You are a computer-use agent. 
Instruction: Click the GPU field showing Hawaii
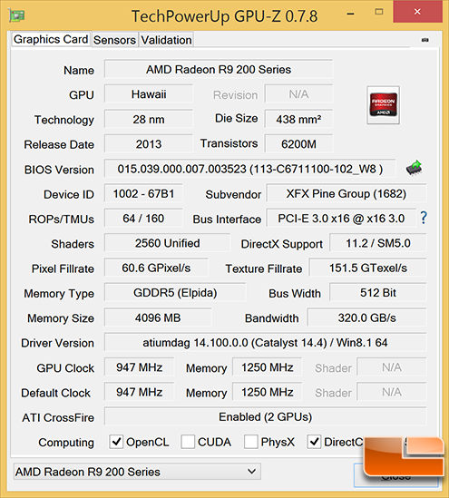[149, 94]
